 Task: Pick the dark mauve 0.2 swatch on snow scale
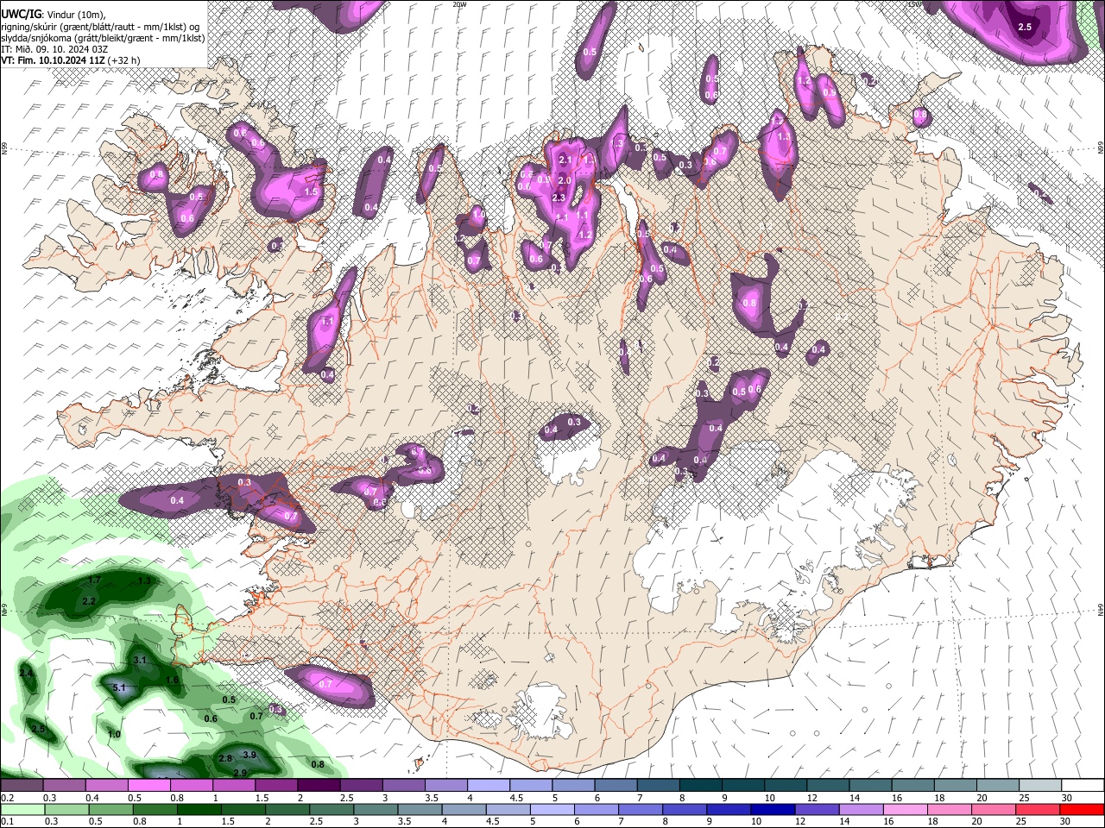(x=22, y=786)
